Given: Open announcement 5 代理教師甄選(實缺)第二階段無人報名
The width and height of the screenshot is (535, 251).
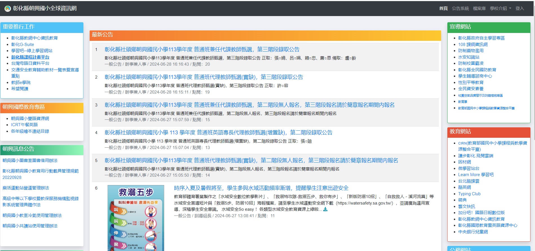Looking at the screenshot, I should [x=251, y=161].
